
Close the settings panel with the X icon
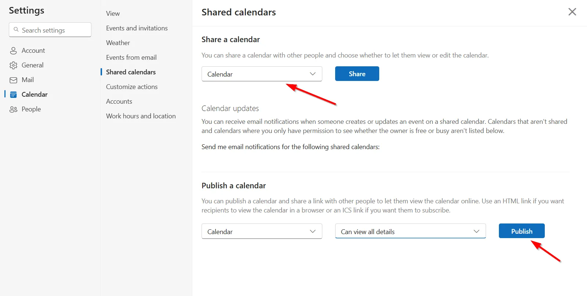click(x=572, y=12)
